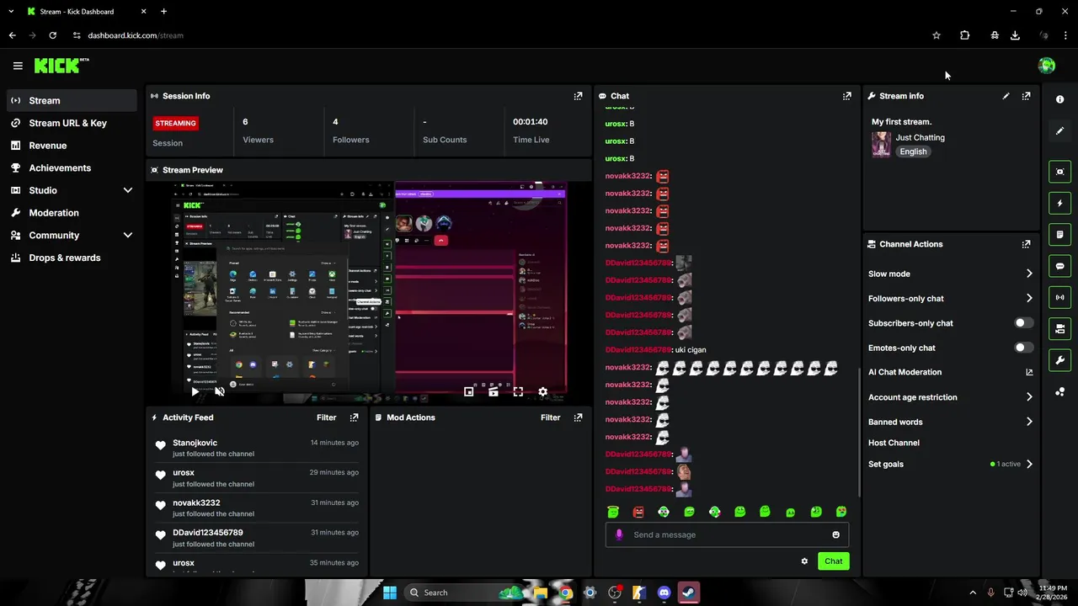Play the stream preview
Image resolution: width=1078 pixels, height=606 pixels.
pyautogui.click(x=195, y=391)
